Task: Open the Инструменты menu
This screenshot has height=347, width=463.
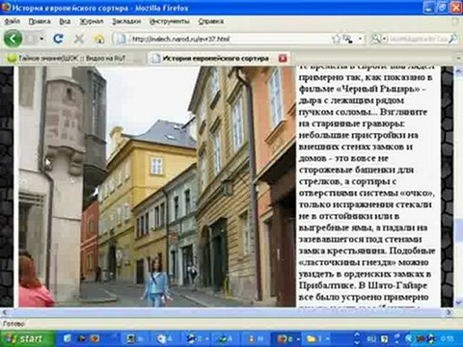Action: tap(170, 21)
